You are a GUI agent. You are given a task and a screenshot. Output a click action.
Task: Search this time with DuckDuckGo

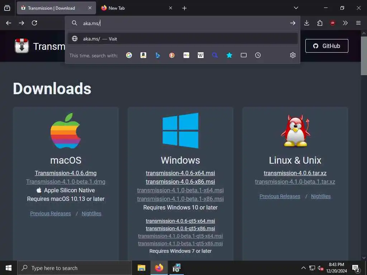point(172,55)
